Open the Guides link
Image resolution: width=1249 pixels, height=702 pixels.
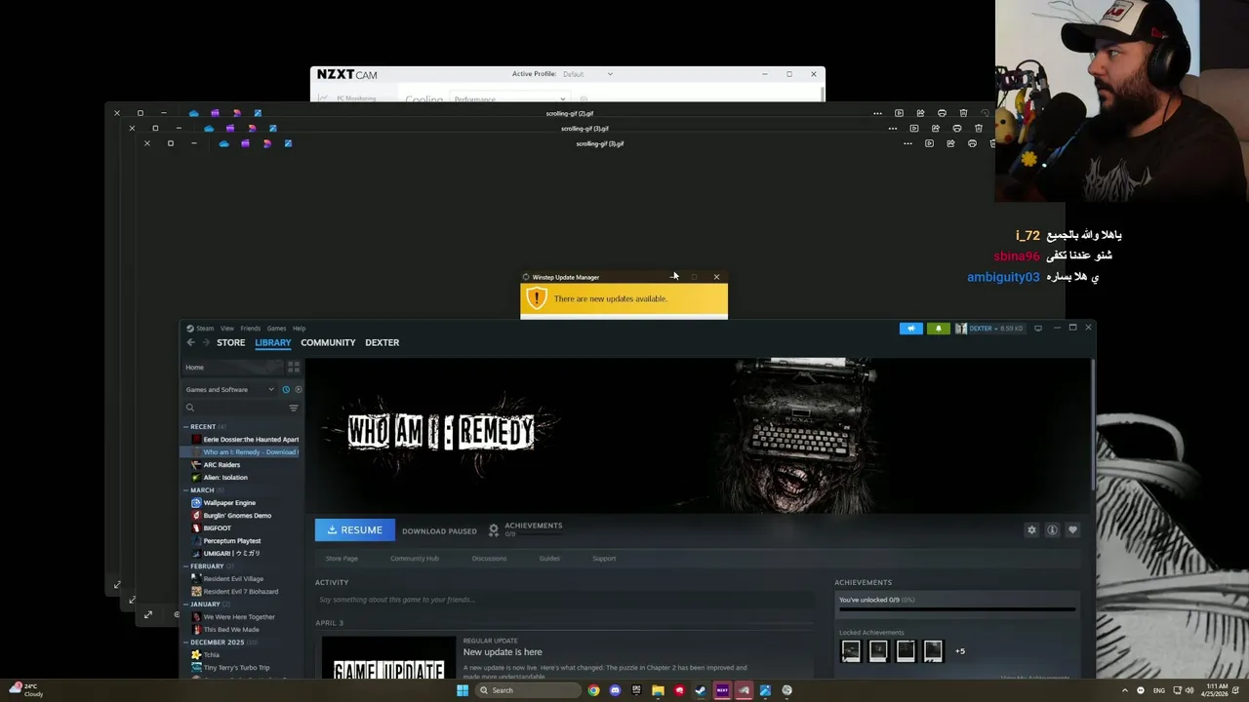coord(549,559)
